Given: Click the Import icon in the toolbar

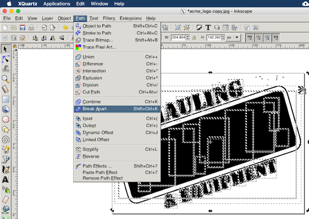Looking at the screenshot, I should [44, 27].
